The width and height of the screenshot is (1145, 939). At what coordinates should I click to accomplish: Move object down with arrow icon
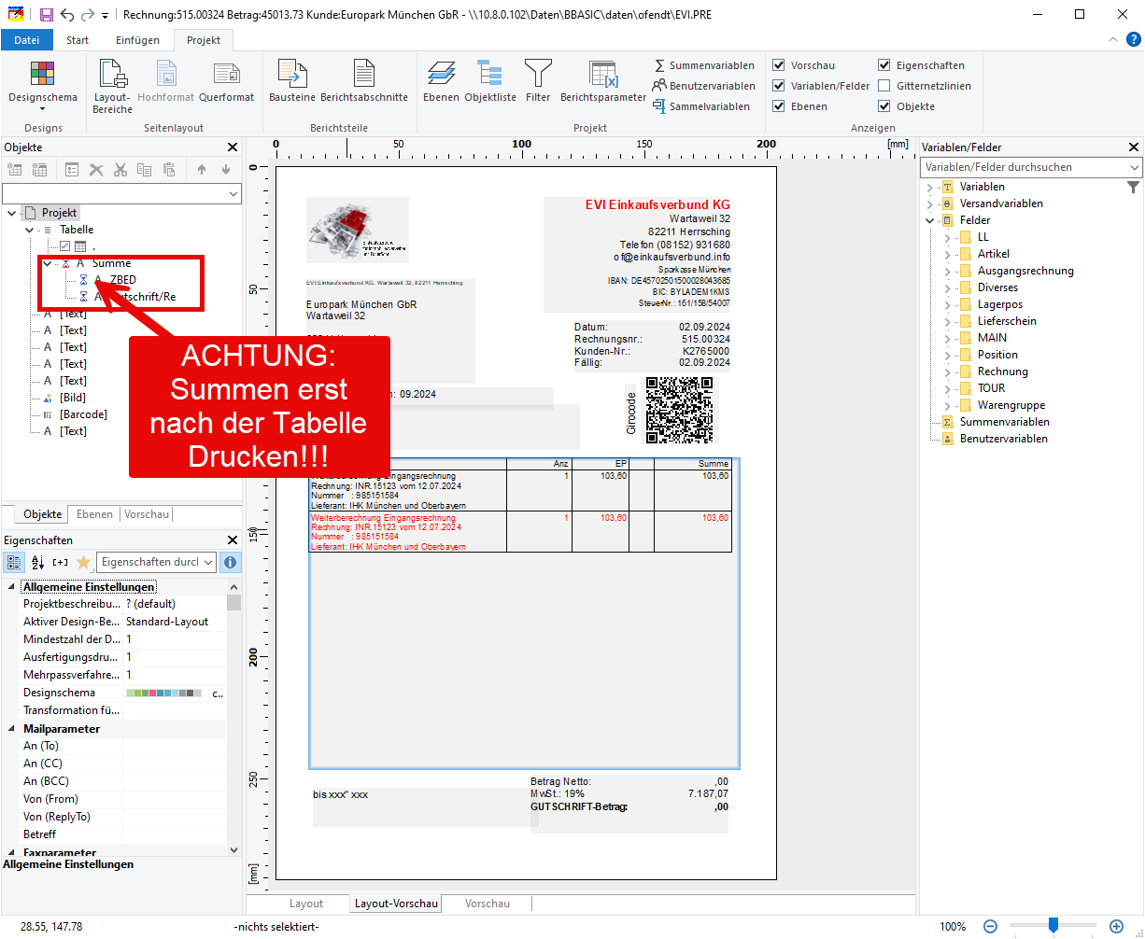click(x=226, y=170)
